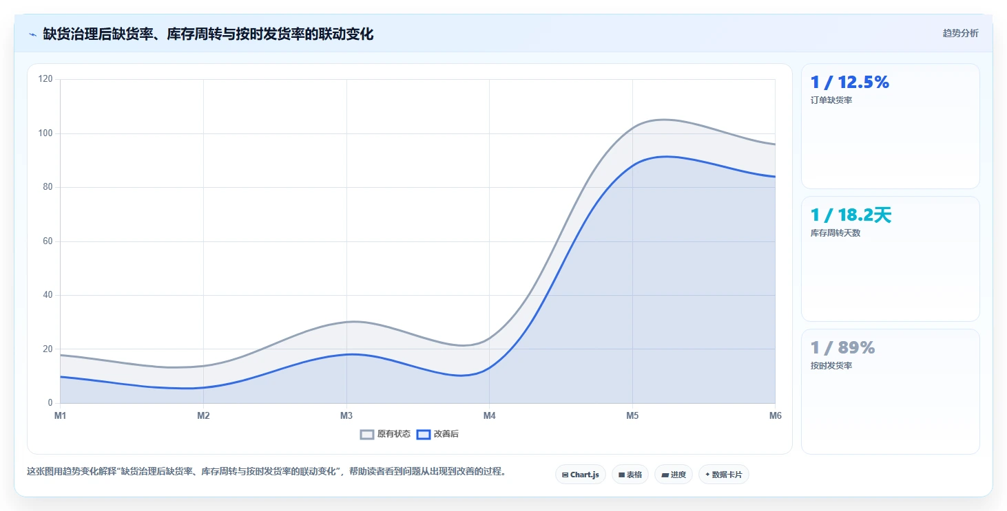
Task: Click the value 1 / 12.5%
Action: pyautogui.click(x=850, y=83)
